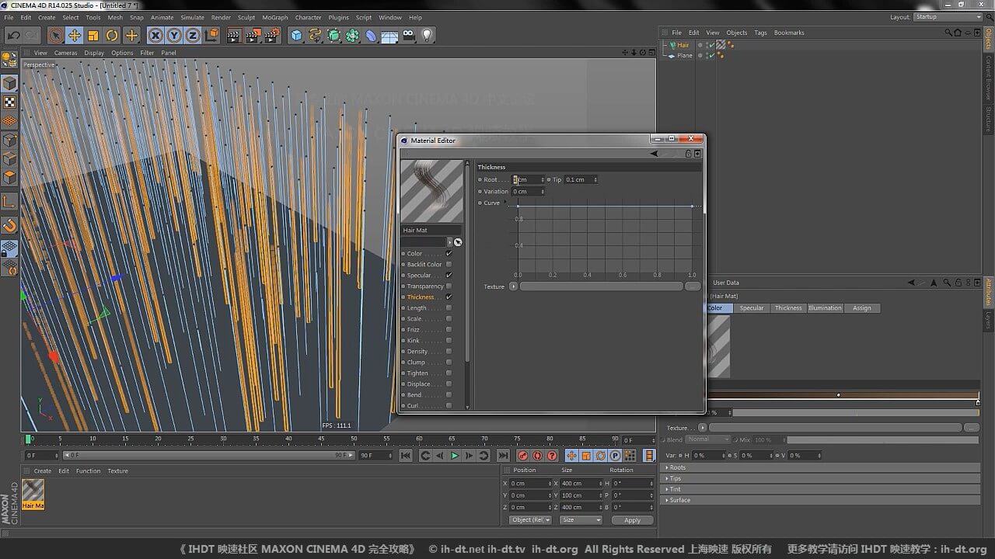Screen dimensions: 995x559
Task: Add a Cube primitive object
Action: coord(296,36)
